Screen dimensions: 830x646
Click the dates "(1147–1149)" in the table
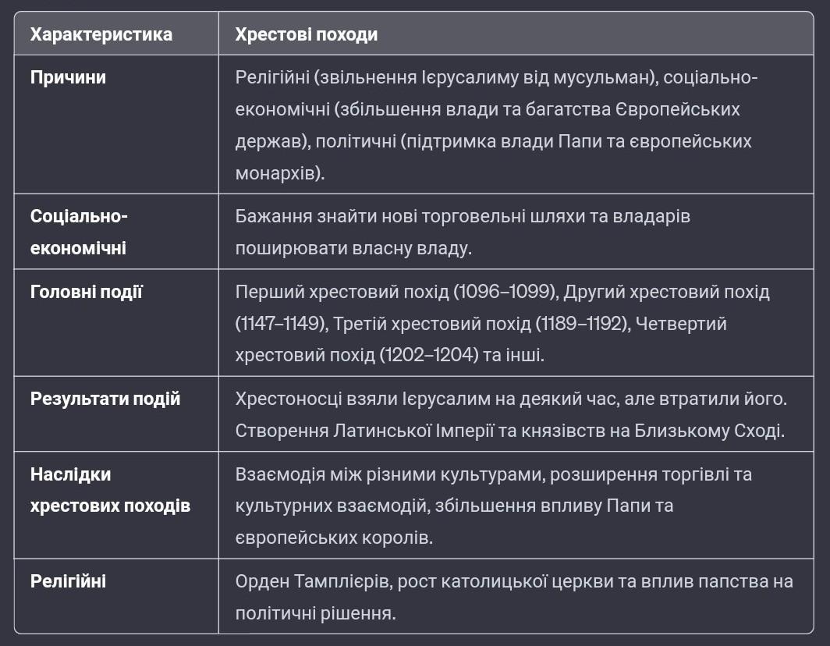coord(278,323)
